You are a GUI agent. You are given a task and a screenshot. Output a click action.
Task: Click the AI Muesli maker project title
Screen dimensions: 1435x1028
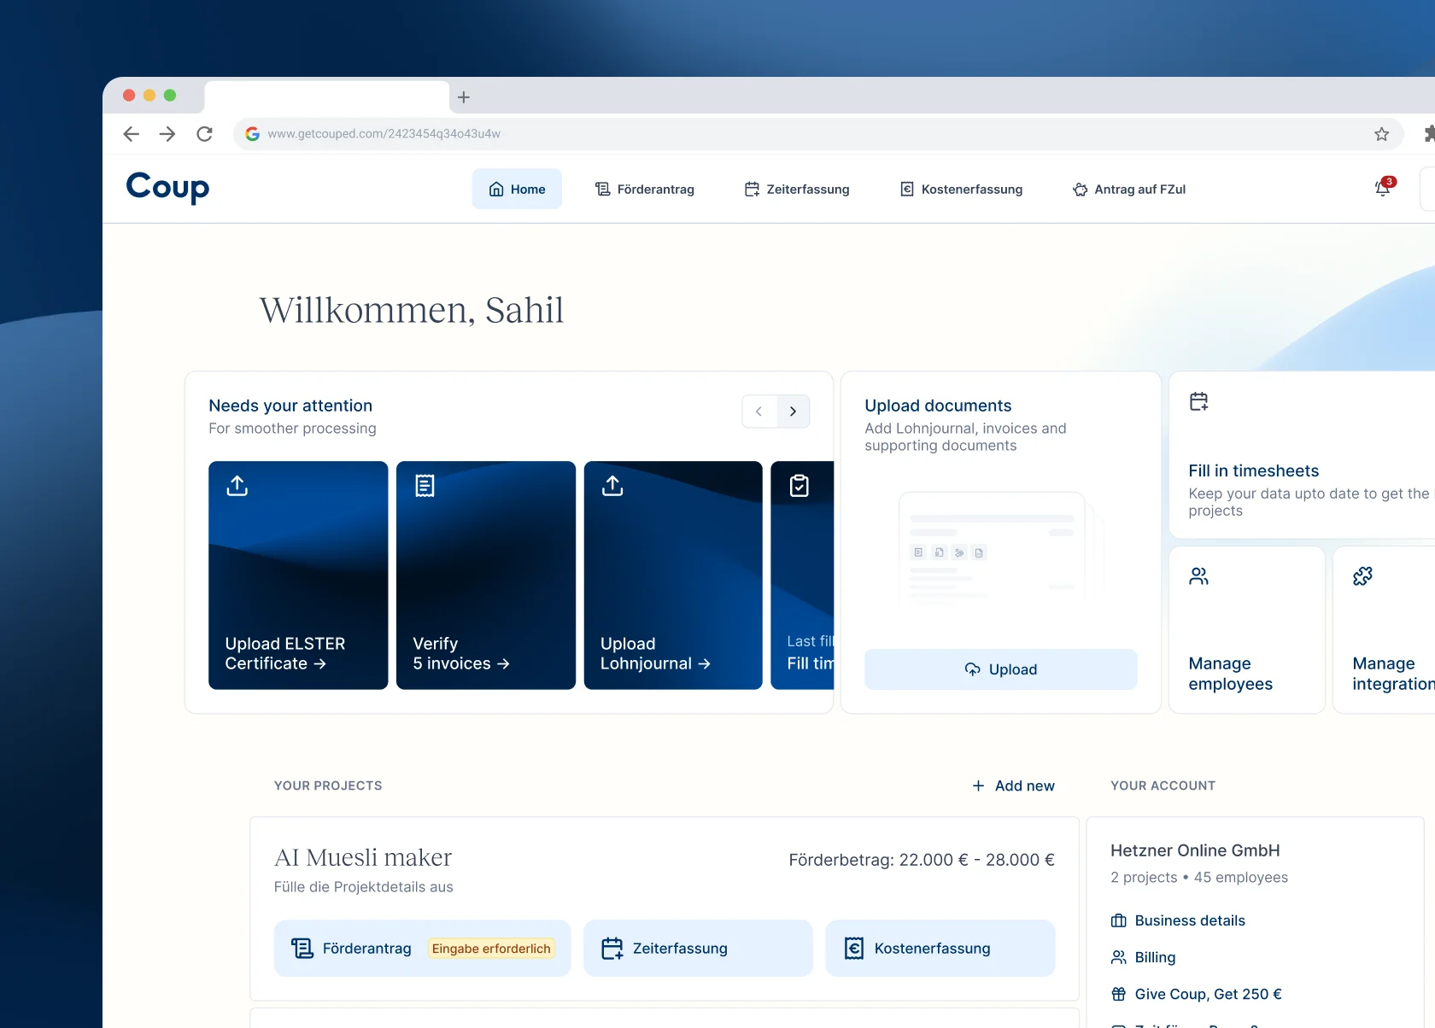[363, 857]
